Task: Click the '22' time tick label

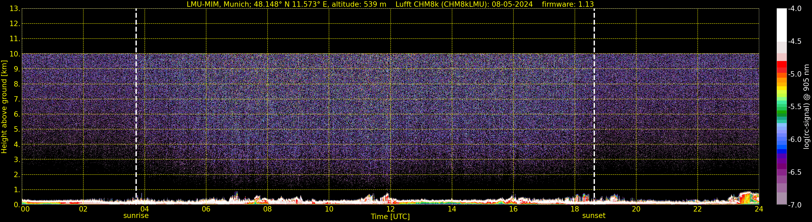Action: (x=698, y=209)
